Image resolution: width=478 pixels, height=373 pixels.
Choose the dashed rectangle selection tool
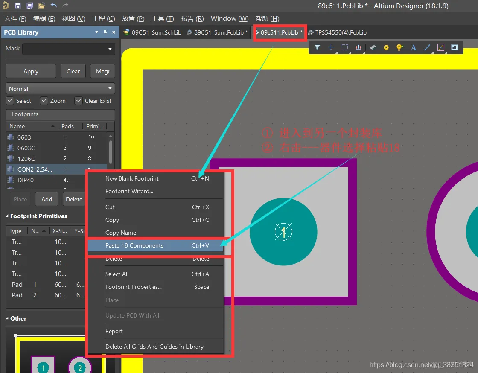pos(345,47)
